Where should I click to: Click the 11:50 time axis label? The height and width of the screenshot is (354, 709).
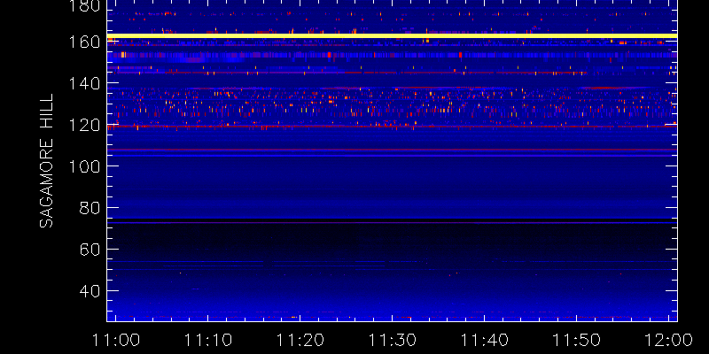(x=577, y=340)
